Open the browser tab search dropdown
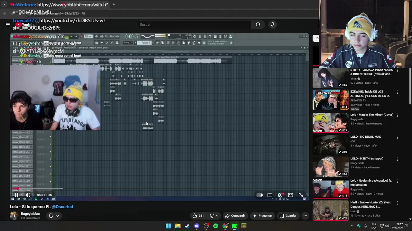The width and height of the screenshot is (412, 231). [4, 4]
